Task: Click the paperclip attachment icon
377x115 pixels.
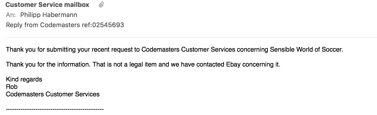Action: tap(101, 5)
